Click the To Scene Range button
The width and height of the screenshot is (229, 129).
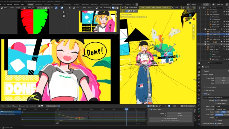[188, 106]
